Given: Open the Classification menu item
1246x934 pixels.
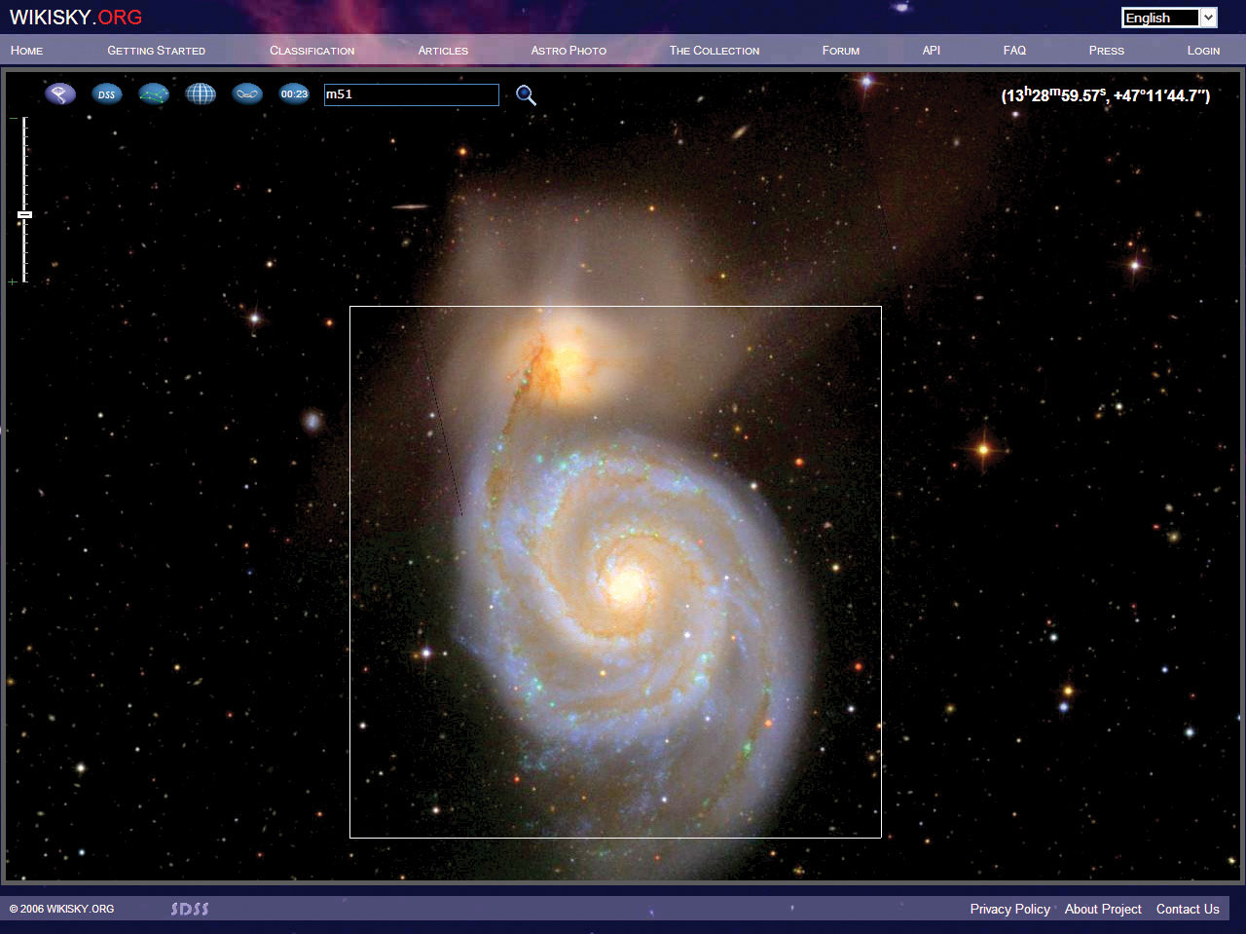Looking at the screenshot, I should pos(311,50).
